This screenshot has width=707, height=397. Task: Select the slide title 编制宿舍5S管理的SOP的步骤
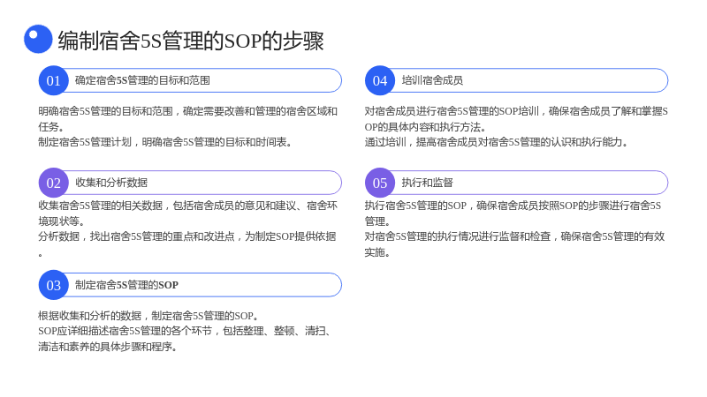pyautogui.click(x=191, y=41)
